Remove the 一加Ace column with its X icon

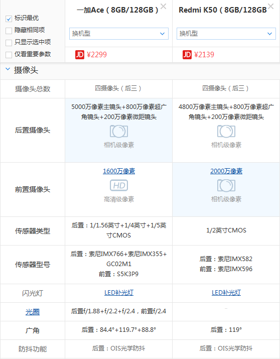point(163,6)
